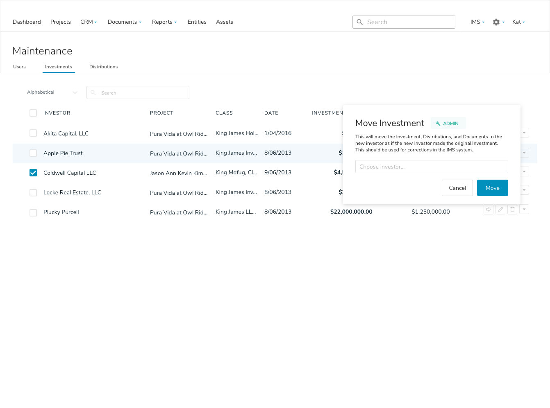550x408 pixels.
Task: Click the magnifier icon in the top search bar
Action: coord(360,22)
